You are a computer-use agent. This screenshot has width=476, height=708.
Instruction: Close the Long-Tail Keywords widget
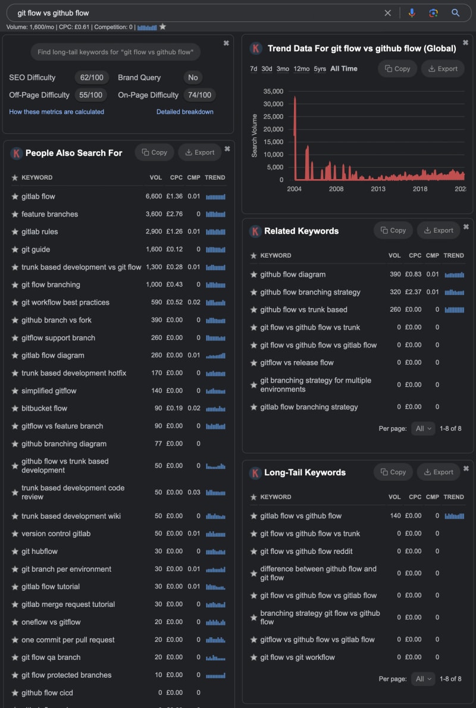[466, 469]
